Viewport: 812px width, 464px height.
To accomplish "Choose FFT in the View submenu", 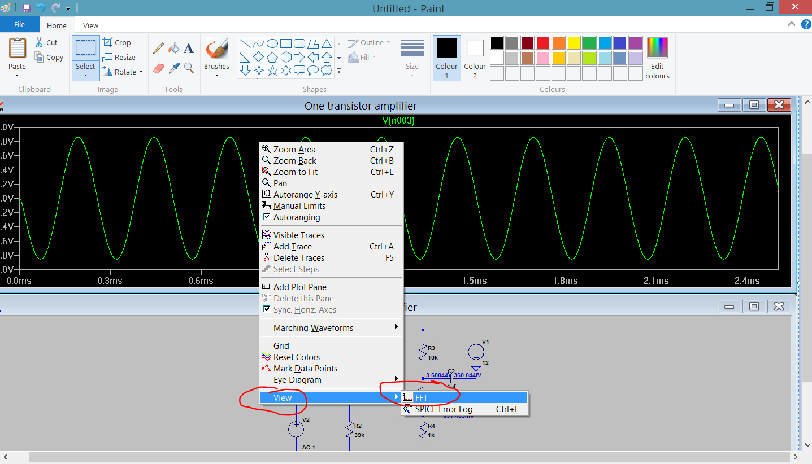I will (x=464, y=398).
